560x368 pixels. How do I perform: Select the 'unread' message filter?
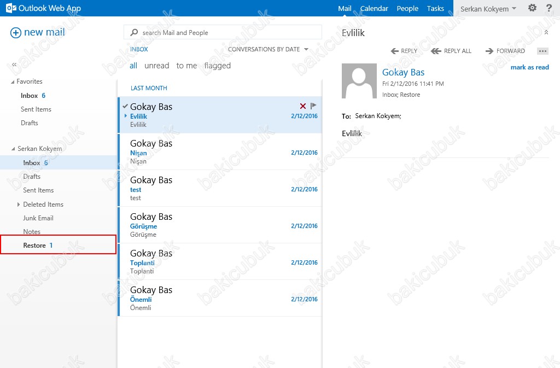tap(157, 66)
